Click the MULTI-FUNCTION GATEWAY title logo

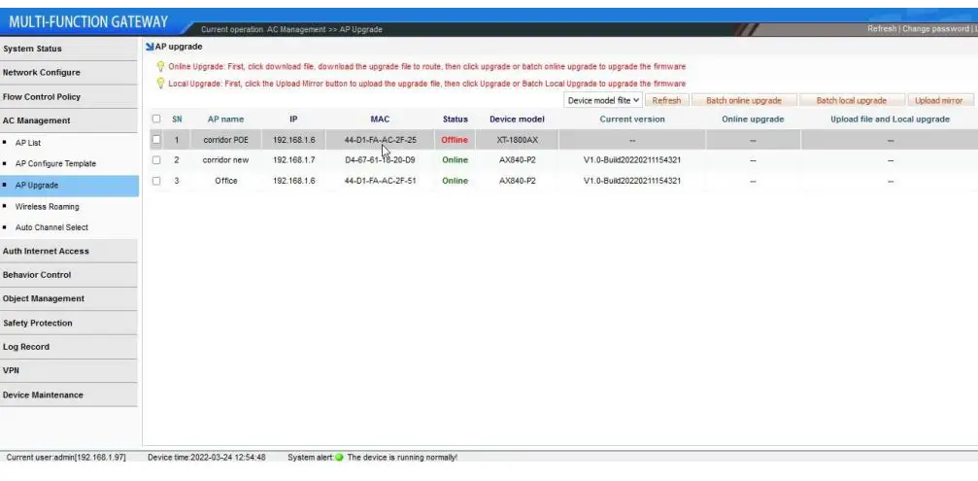pos(88,21)
